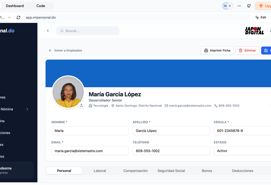Collapse sidebar with the back chevron
Screen dimensions: 271x185
click(48, 31)
